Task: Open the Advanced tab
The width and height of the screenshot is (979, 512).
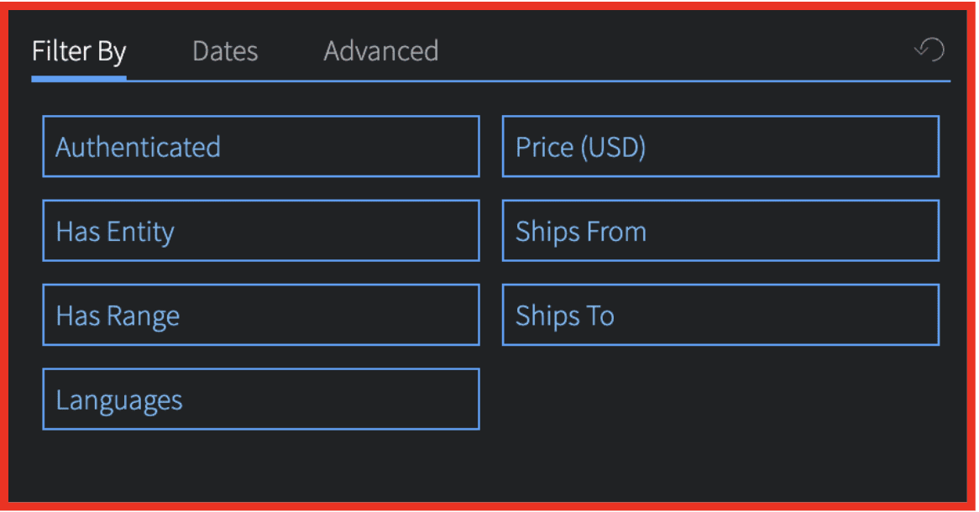Action: click(381, 51)
